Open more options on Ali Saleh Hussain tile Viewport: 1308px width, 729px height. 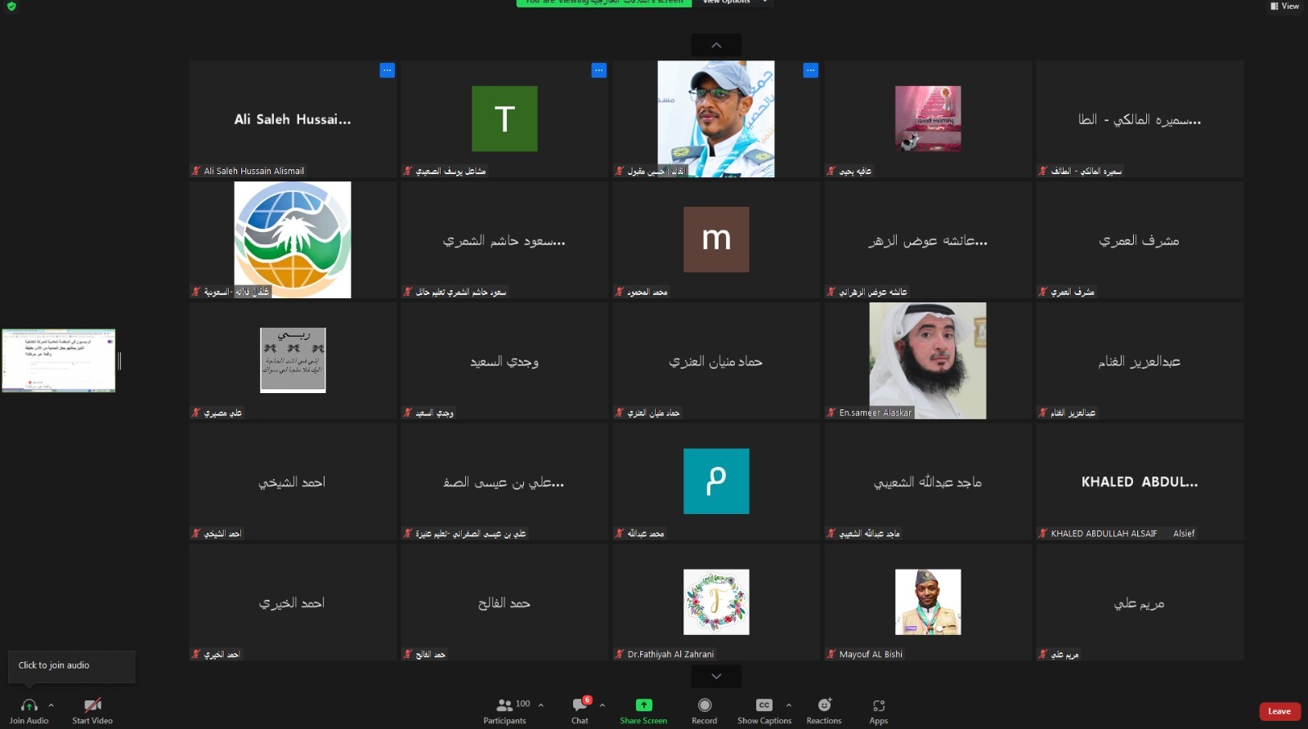point(387,70)
